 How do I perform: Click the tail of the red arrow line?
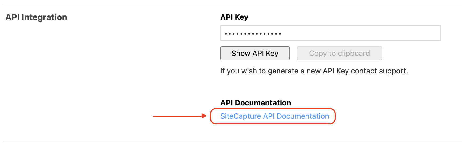tap(155, 116)
